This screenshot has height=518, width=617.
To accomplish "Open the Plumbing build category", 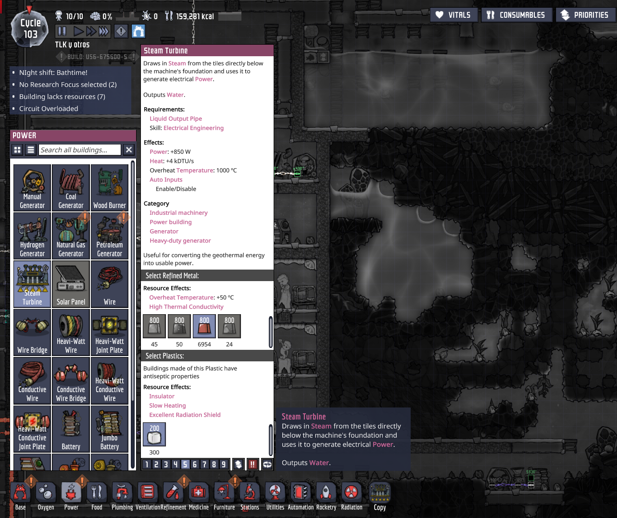I will click(122, 496).
